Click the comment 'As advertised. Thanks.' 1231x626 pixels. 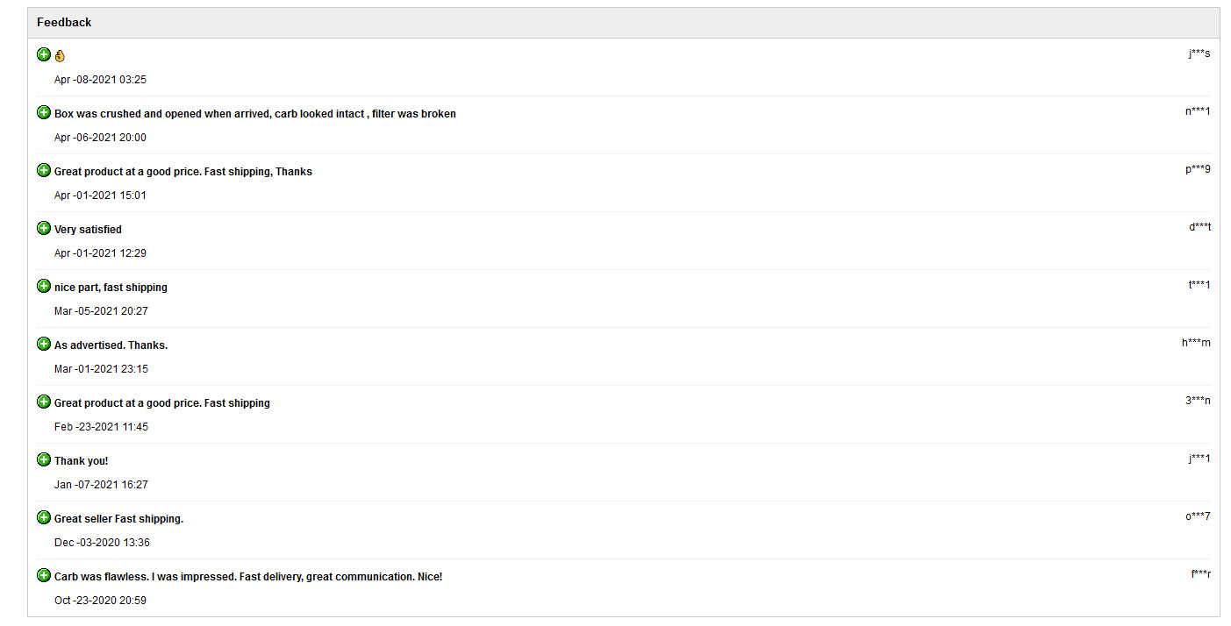point(111,345)
